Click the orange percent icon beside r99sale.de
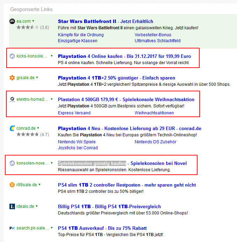The height and width of the screenshot is (242, 237). (x=12, y=185)
